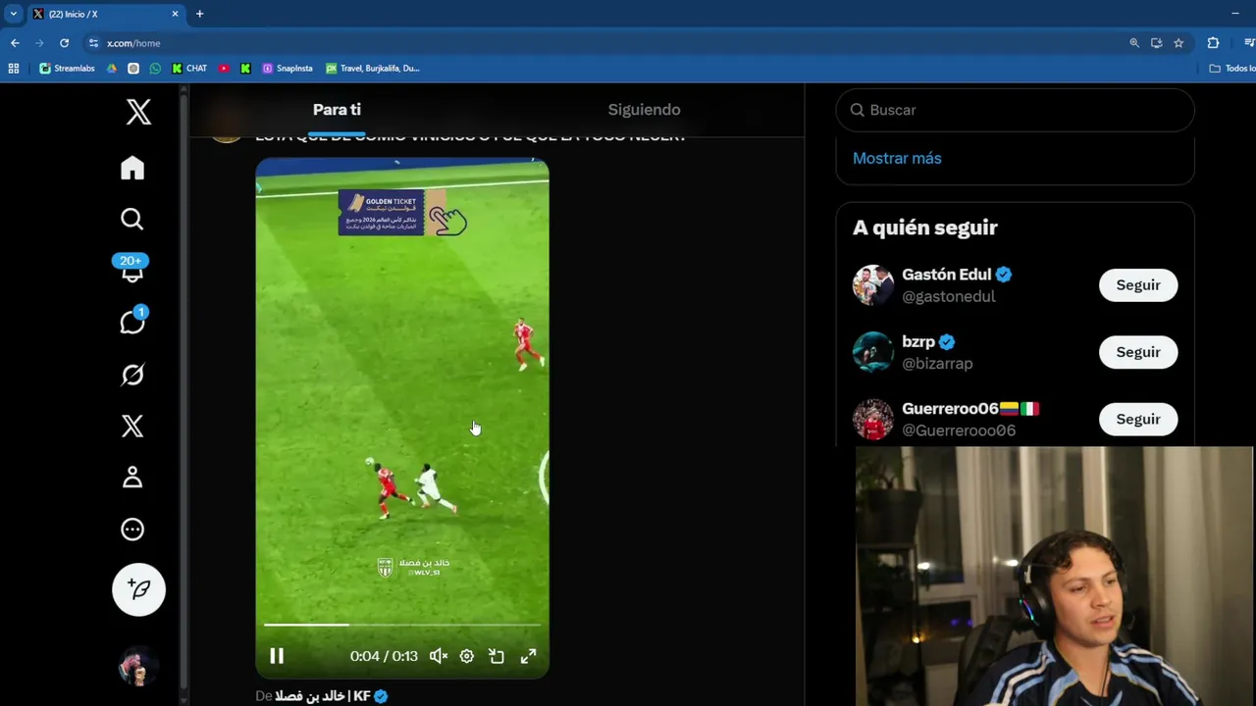The image size is (1256, 706).
Task: Click the X logo in the sidebar
Action: [138, 112]
